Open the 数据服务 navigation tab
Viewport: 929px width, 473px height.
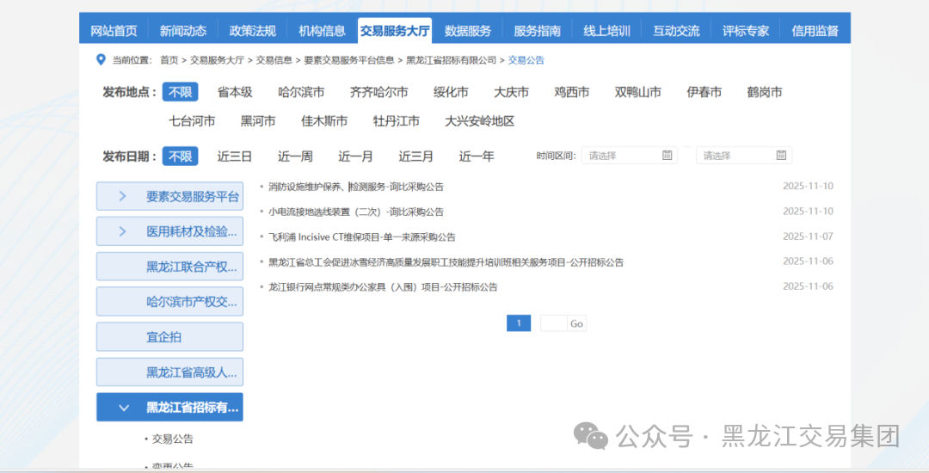[x=468, y=30]
